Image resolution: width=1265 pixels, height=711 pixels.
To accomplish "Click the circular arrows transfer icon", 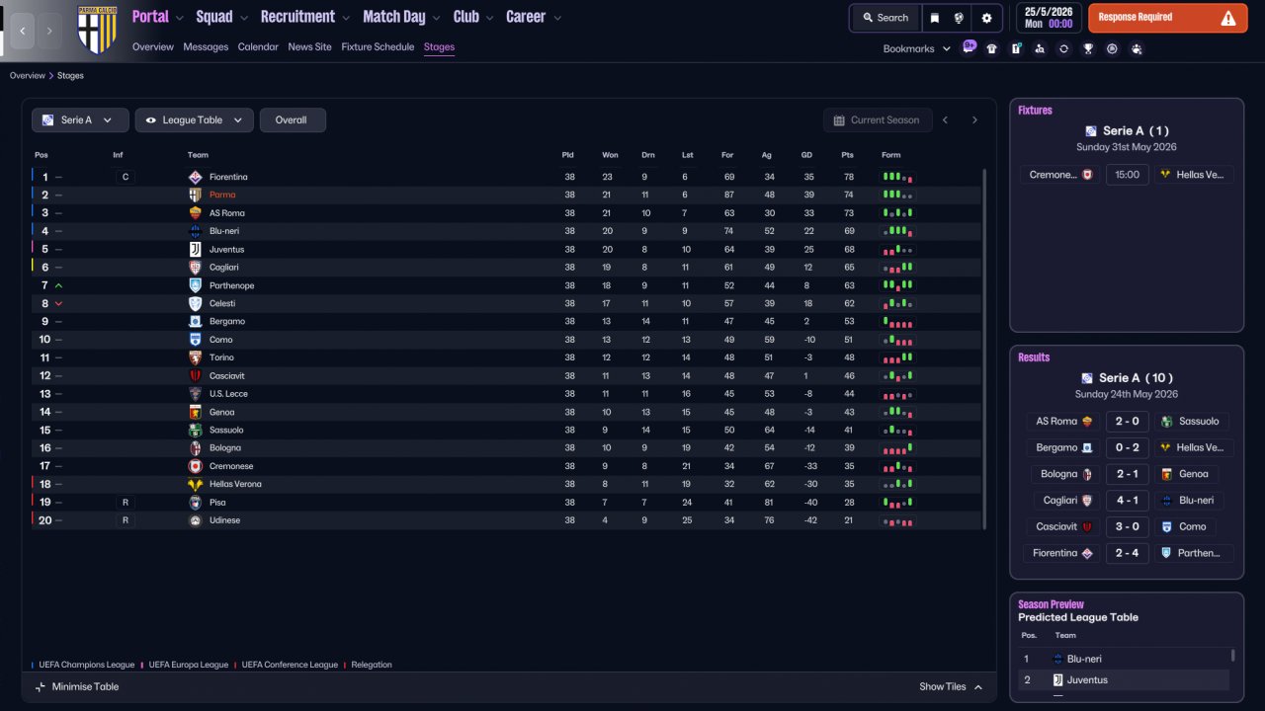I will pyautogui.click(x=1063, y=48).
